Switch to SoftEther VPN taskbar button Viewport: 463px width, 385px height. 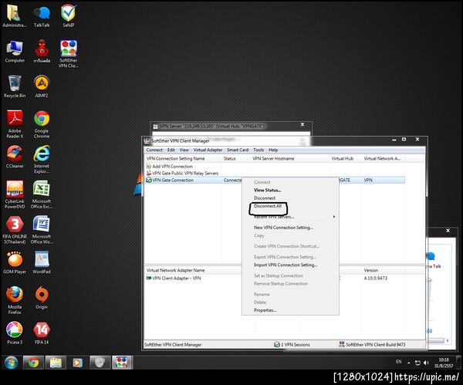[x=122, y=363]
